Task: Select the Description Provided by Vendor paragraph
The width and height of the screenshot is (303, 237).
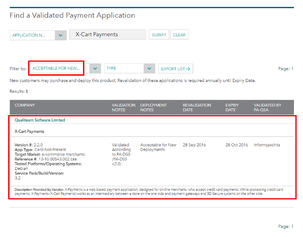Action: [149, 191]
